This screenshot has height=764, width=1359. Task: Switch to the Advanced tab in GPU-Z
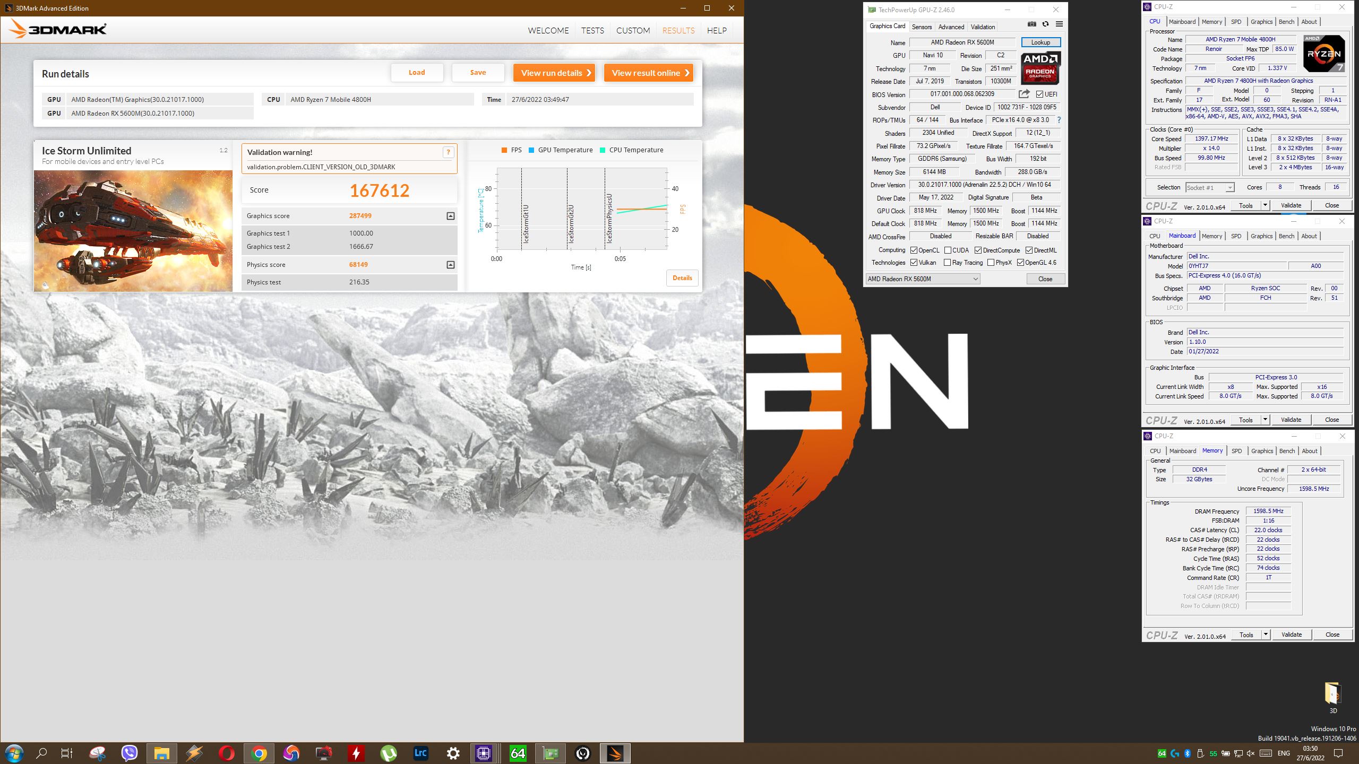click(951, 27)
